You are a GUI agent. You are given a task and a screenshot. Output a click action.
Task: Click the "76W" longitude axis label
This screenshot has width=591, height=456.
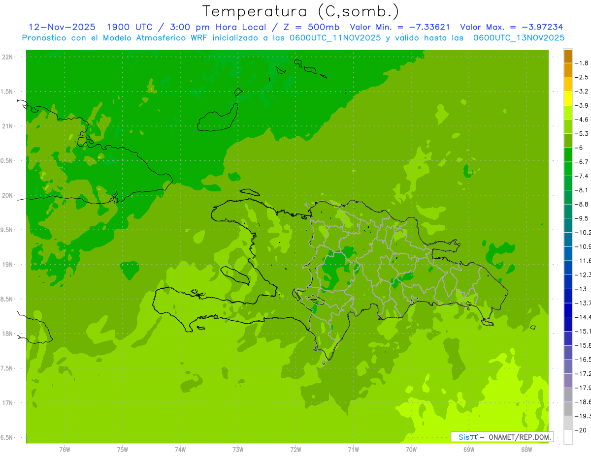coord(65,449)
